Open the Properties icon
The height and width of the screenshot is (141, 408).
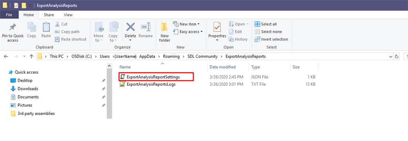coord(217,27)
